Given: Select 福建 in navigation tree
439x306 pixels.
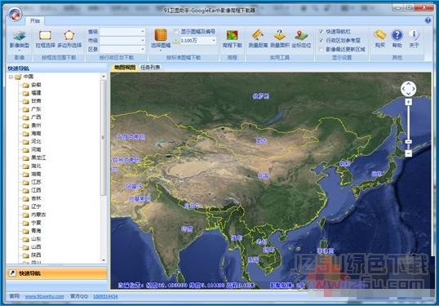Looking at the screenshot, I should 36,93.
